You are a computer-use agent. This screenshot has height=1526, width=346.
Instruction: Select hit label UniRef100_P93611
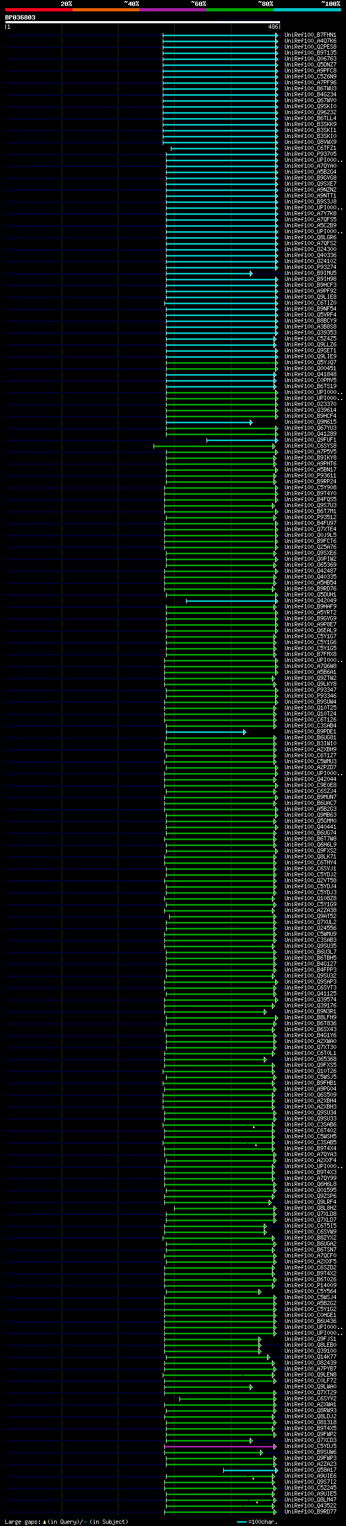pyautogui.click(x=310, y=476)
